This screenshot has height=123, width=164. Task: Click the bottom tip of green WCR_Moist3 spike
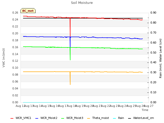[70, 60]
